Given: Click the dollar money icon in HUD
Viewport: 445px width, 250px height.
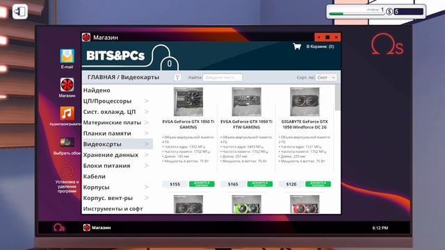Looking at the screenshot, I should (x=389, y=12).
